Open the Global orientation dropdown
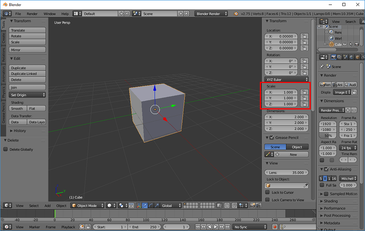The width and height of the screenshot is (365, 231). coord(171,206)
